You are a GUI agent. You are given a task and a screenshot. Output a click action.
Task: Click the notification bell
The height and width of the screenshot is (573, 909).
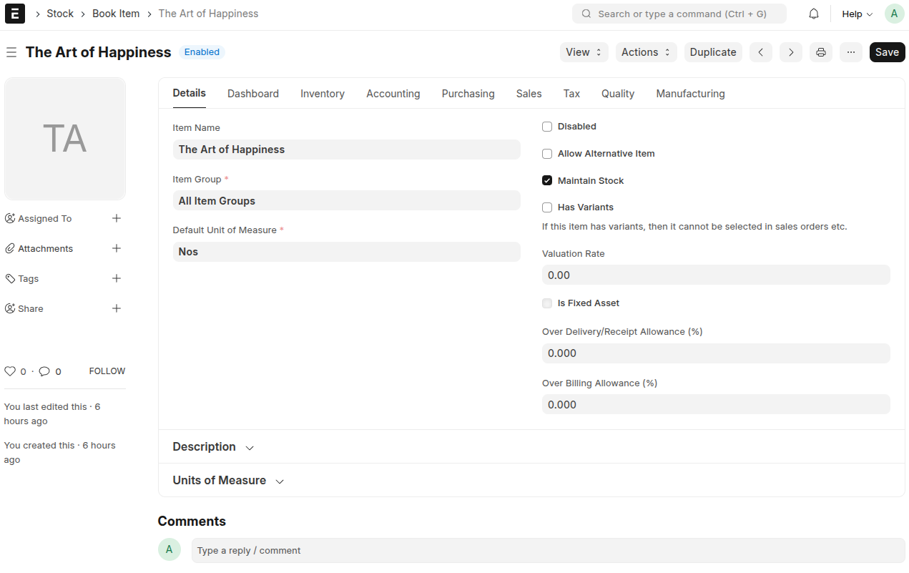pyautogui.click(x=813, y=13)
